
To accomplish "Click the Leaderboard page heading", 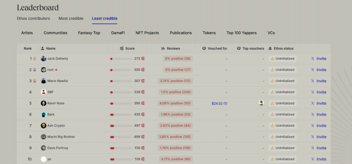I will pyautogui.click(x=38, y=8).
